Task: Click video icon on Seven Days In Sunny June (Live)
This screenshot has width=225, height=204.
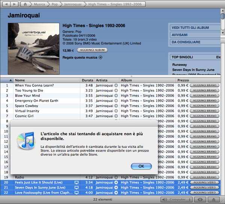Action: [76, 188]
